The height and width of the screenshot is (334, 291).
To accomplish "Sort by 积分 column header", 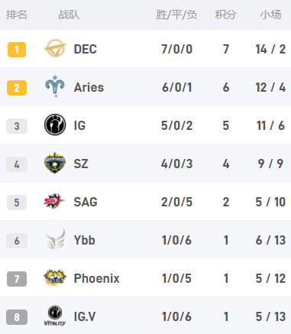I will tap(225, 15).
